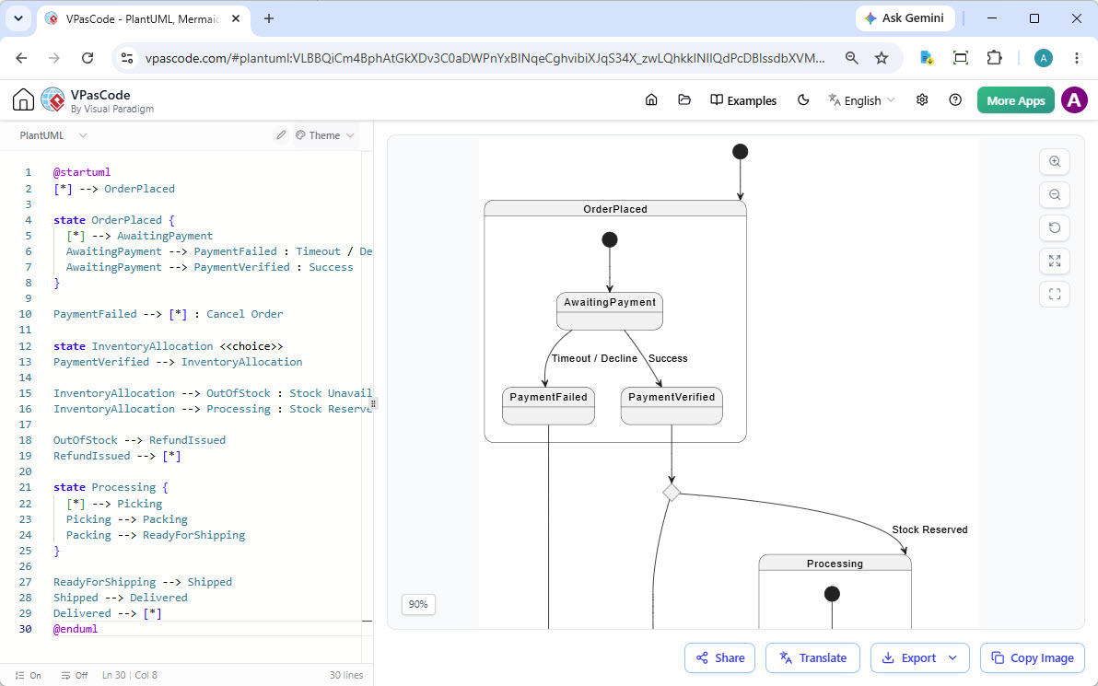Click 'RefundIssued --> [*]' code line
1098x686 pixels.
pos(117,456)
